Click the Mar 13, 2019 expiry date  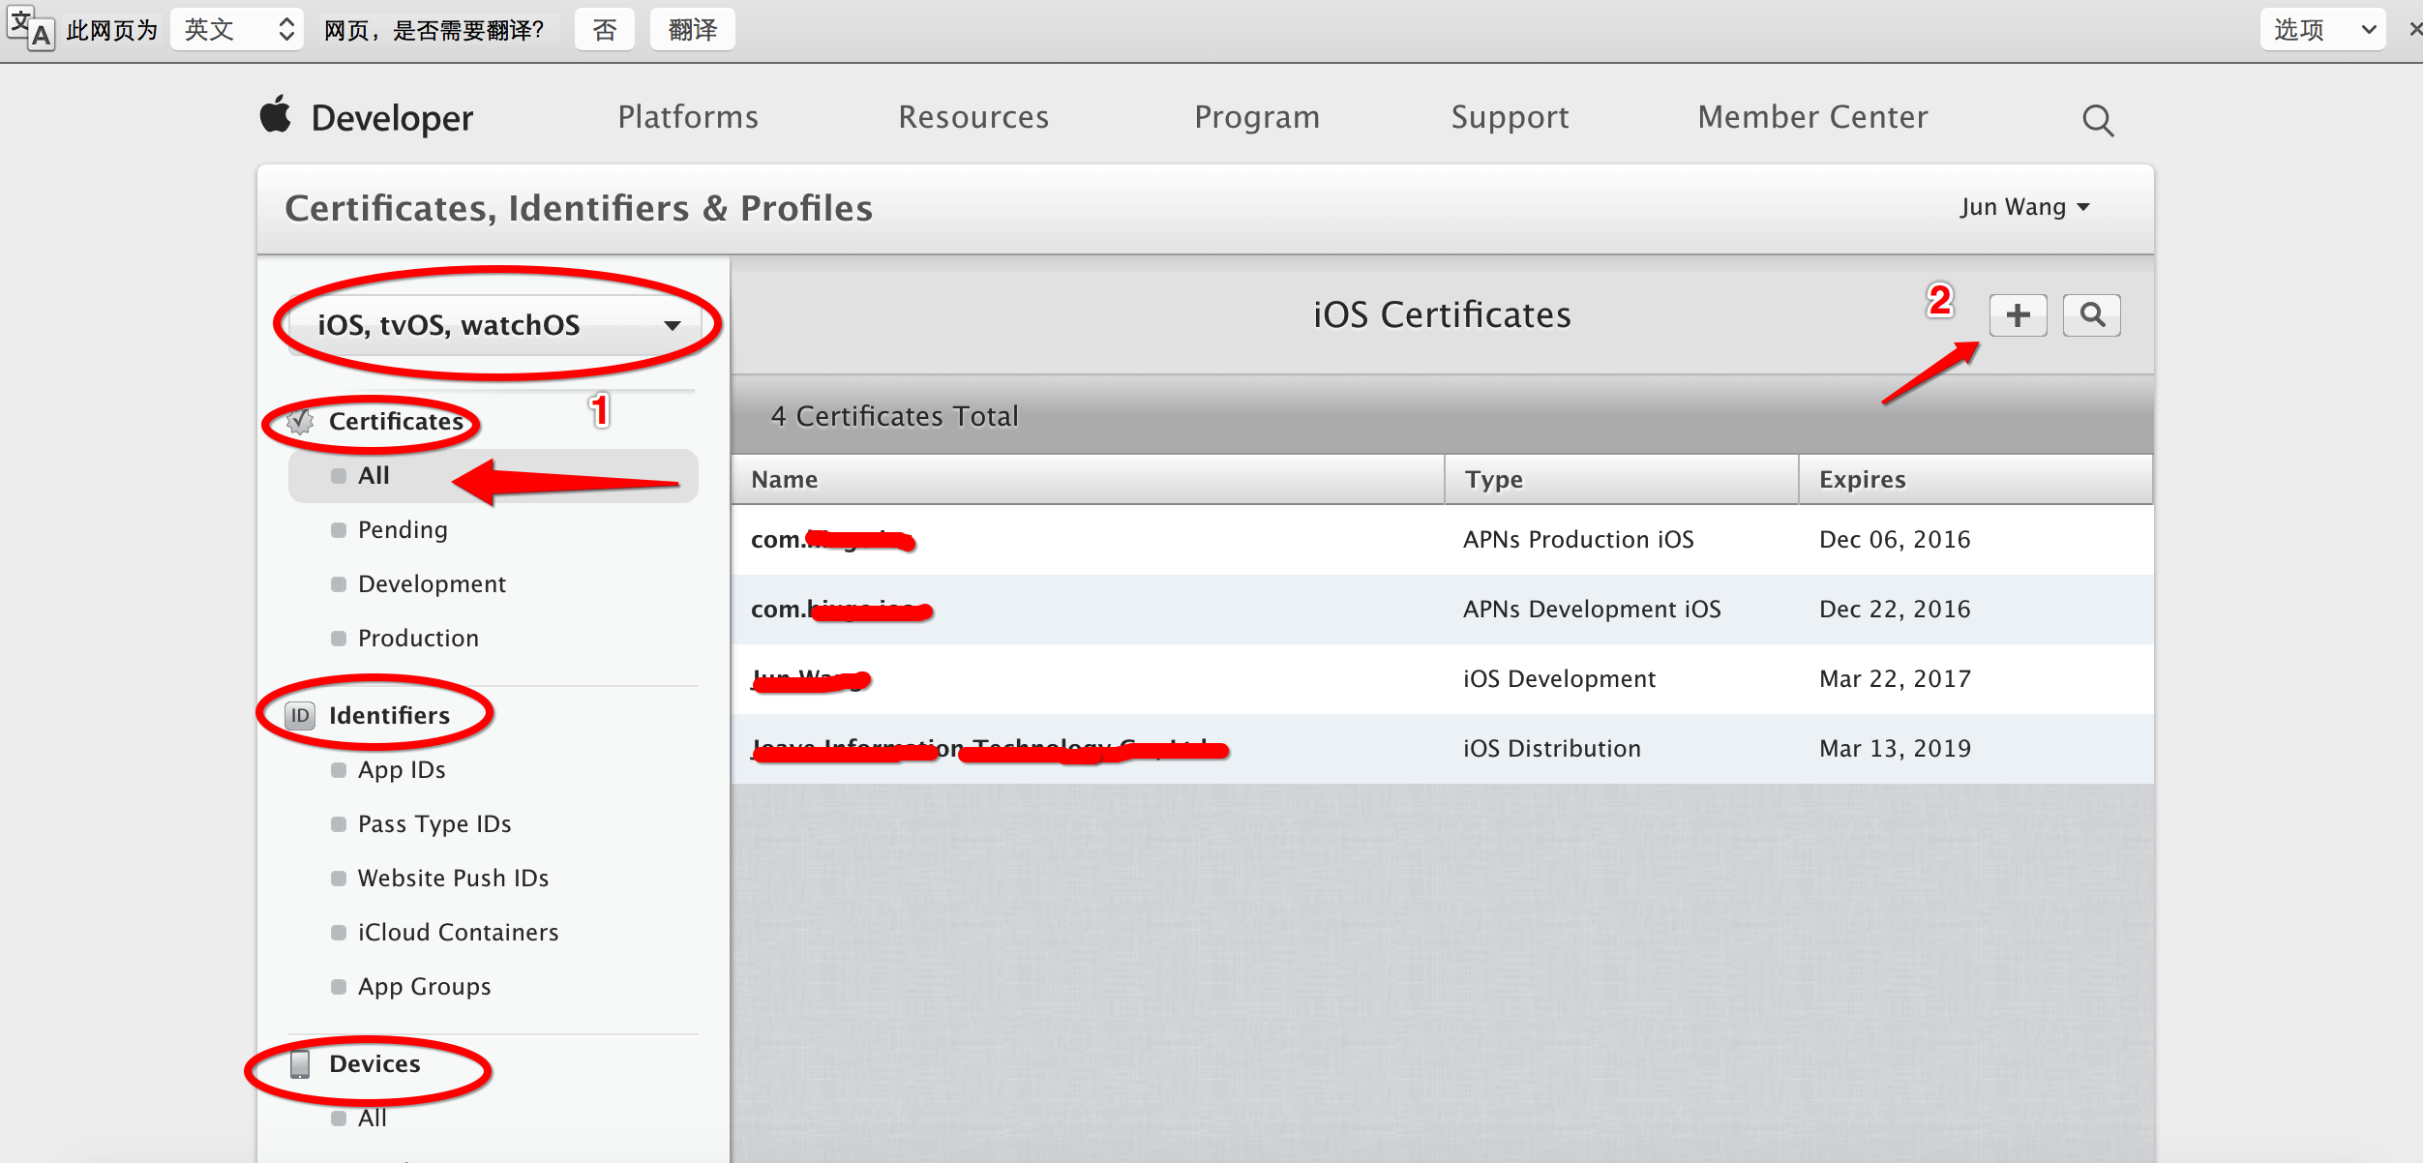click(1895, 749)
